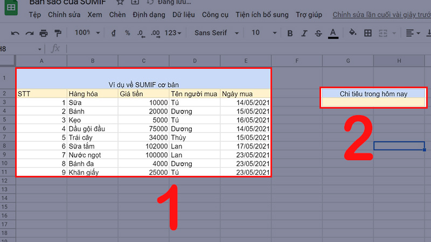Select the '17/05/2021' date cell
The image size is (431, 242).
(246, 146)
